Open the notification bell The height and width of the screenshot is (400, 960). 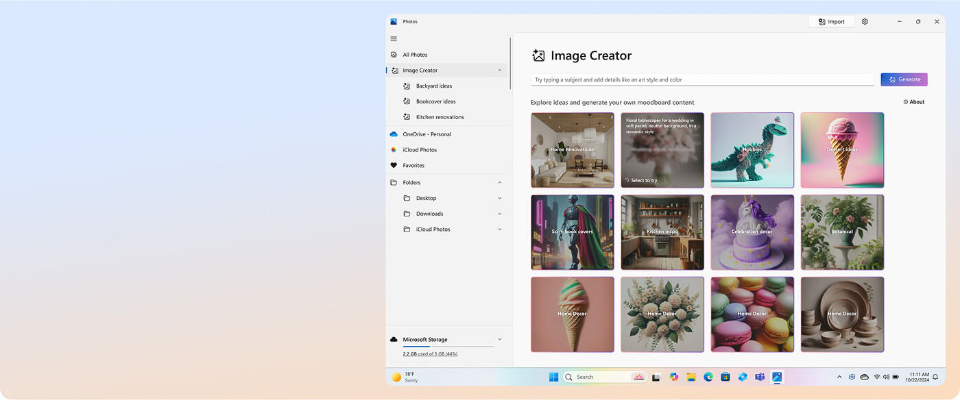(935, 377)
